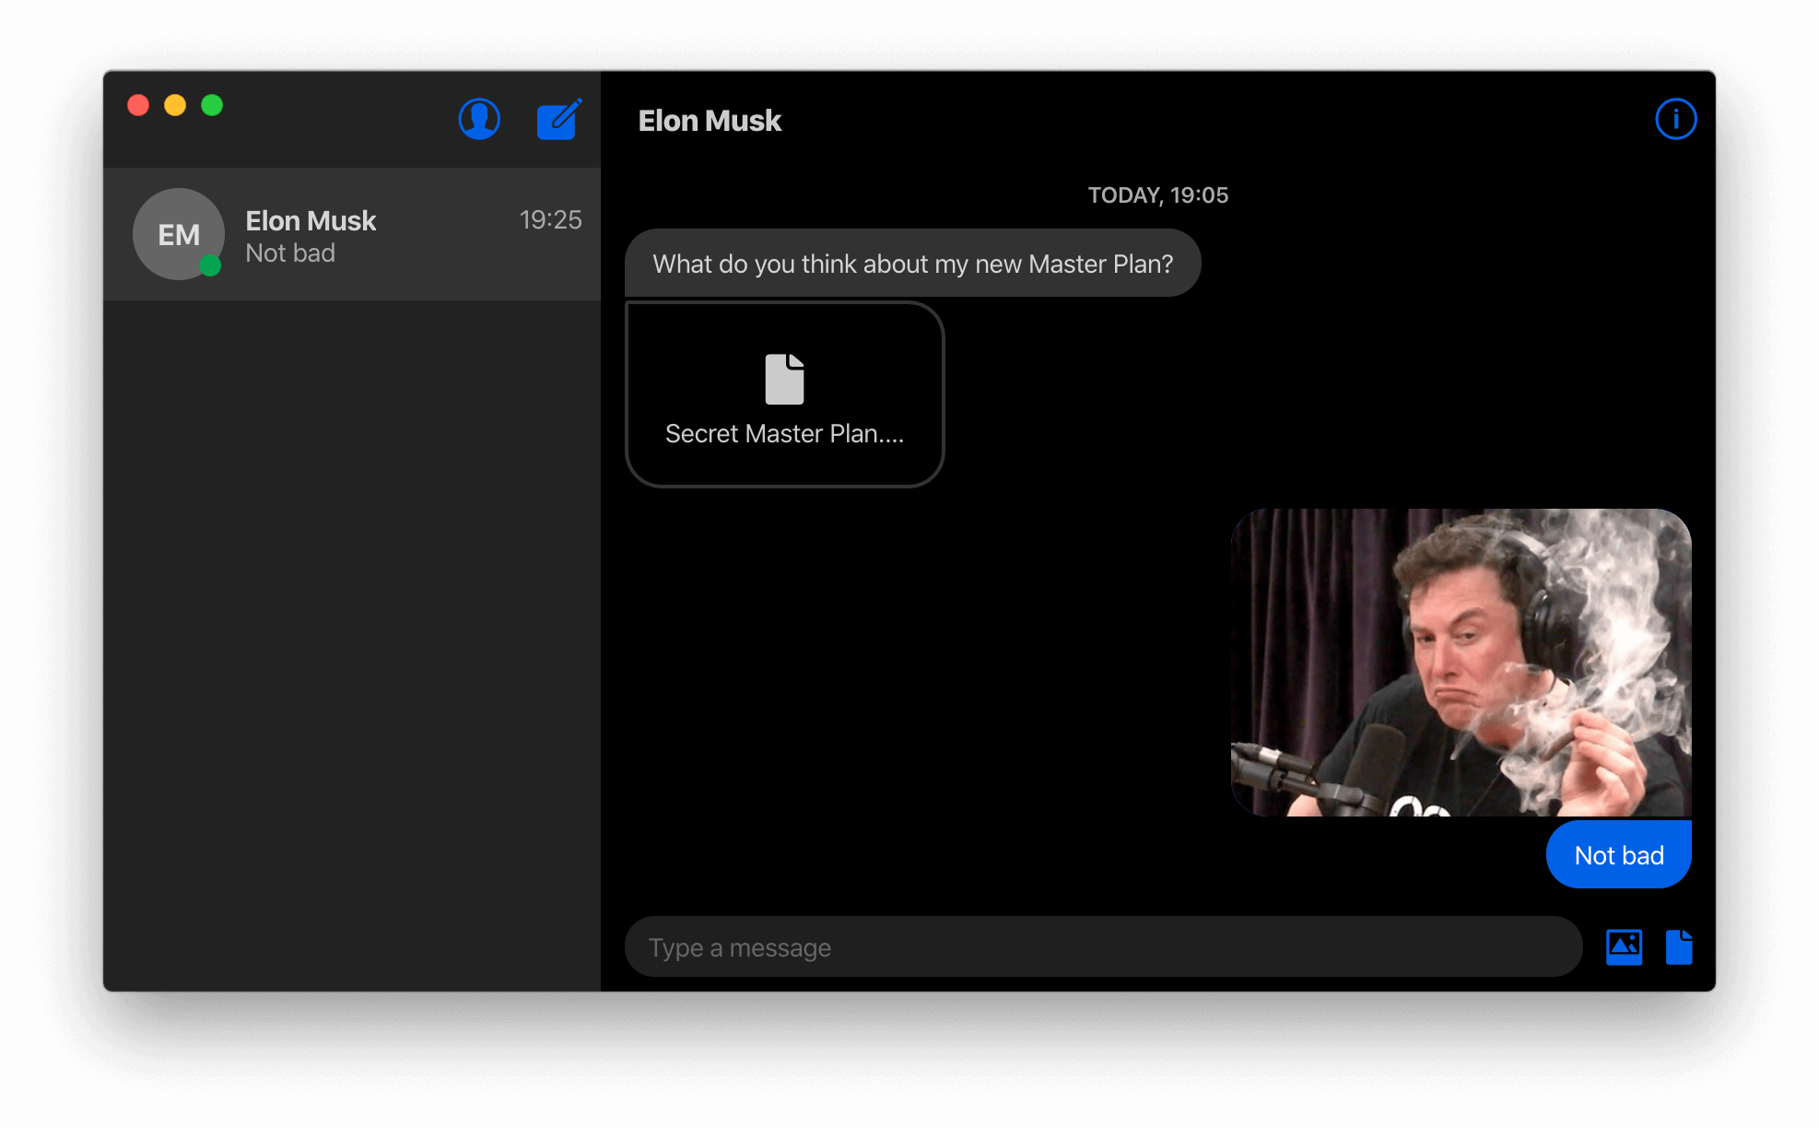Click the 'Not bad' preview in sidebar
Viewport: 1819px width, 1128px height.
click(290, 253)
